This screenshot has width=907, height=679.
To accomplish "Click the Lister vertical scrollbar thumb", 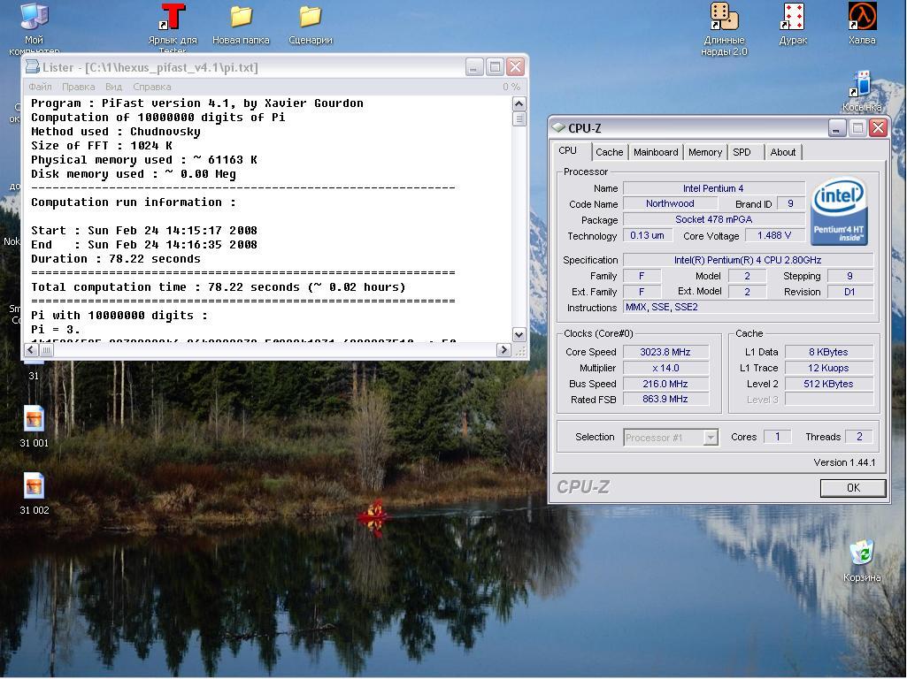I will (x=519, y=119).
